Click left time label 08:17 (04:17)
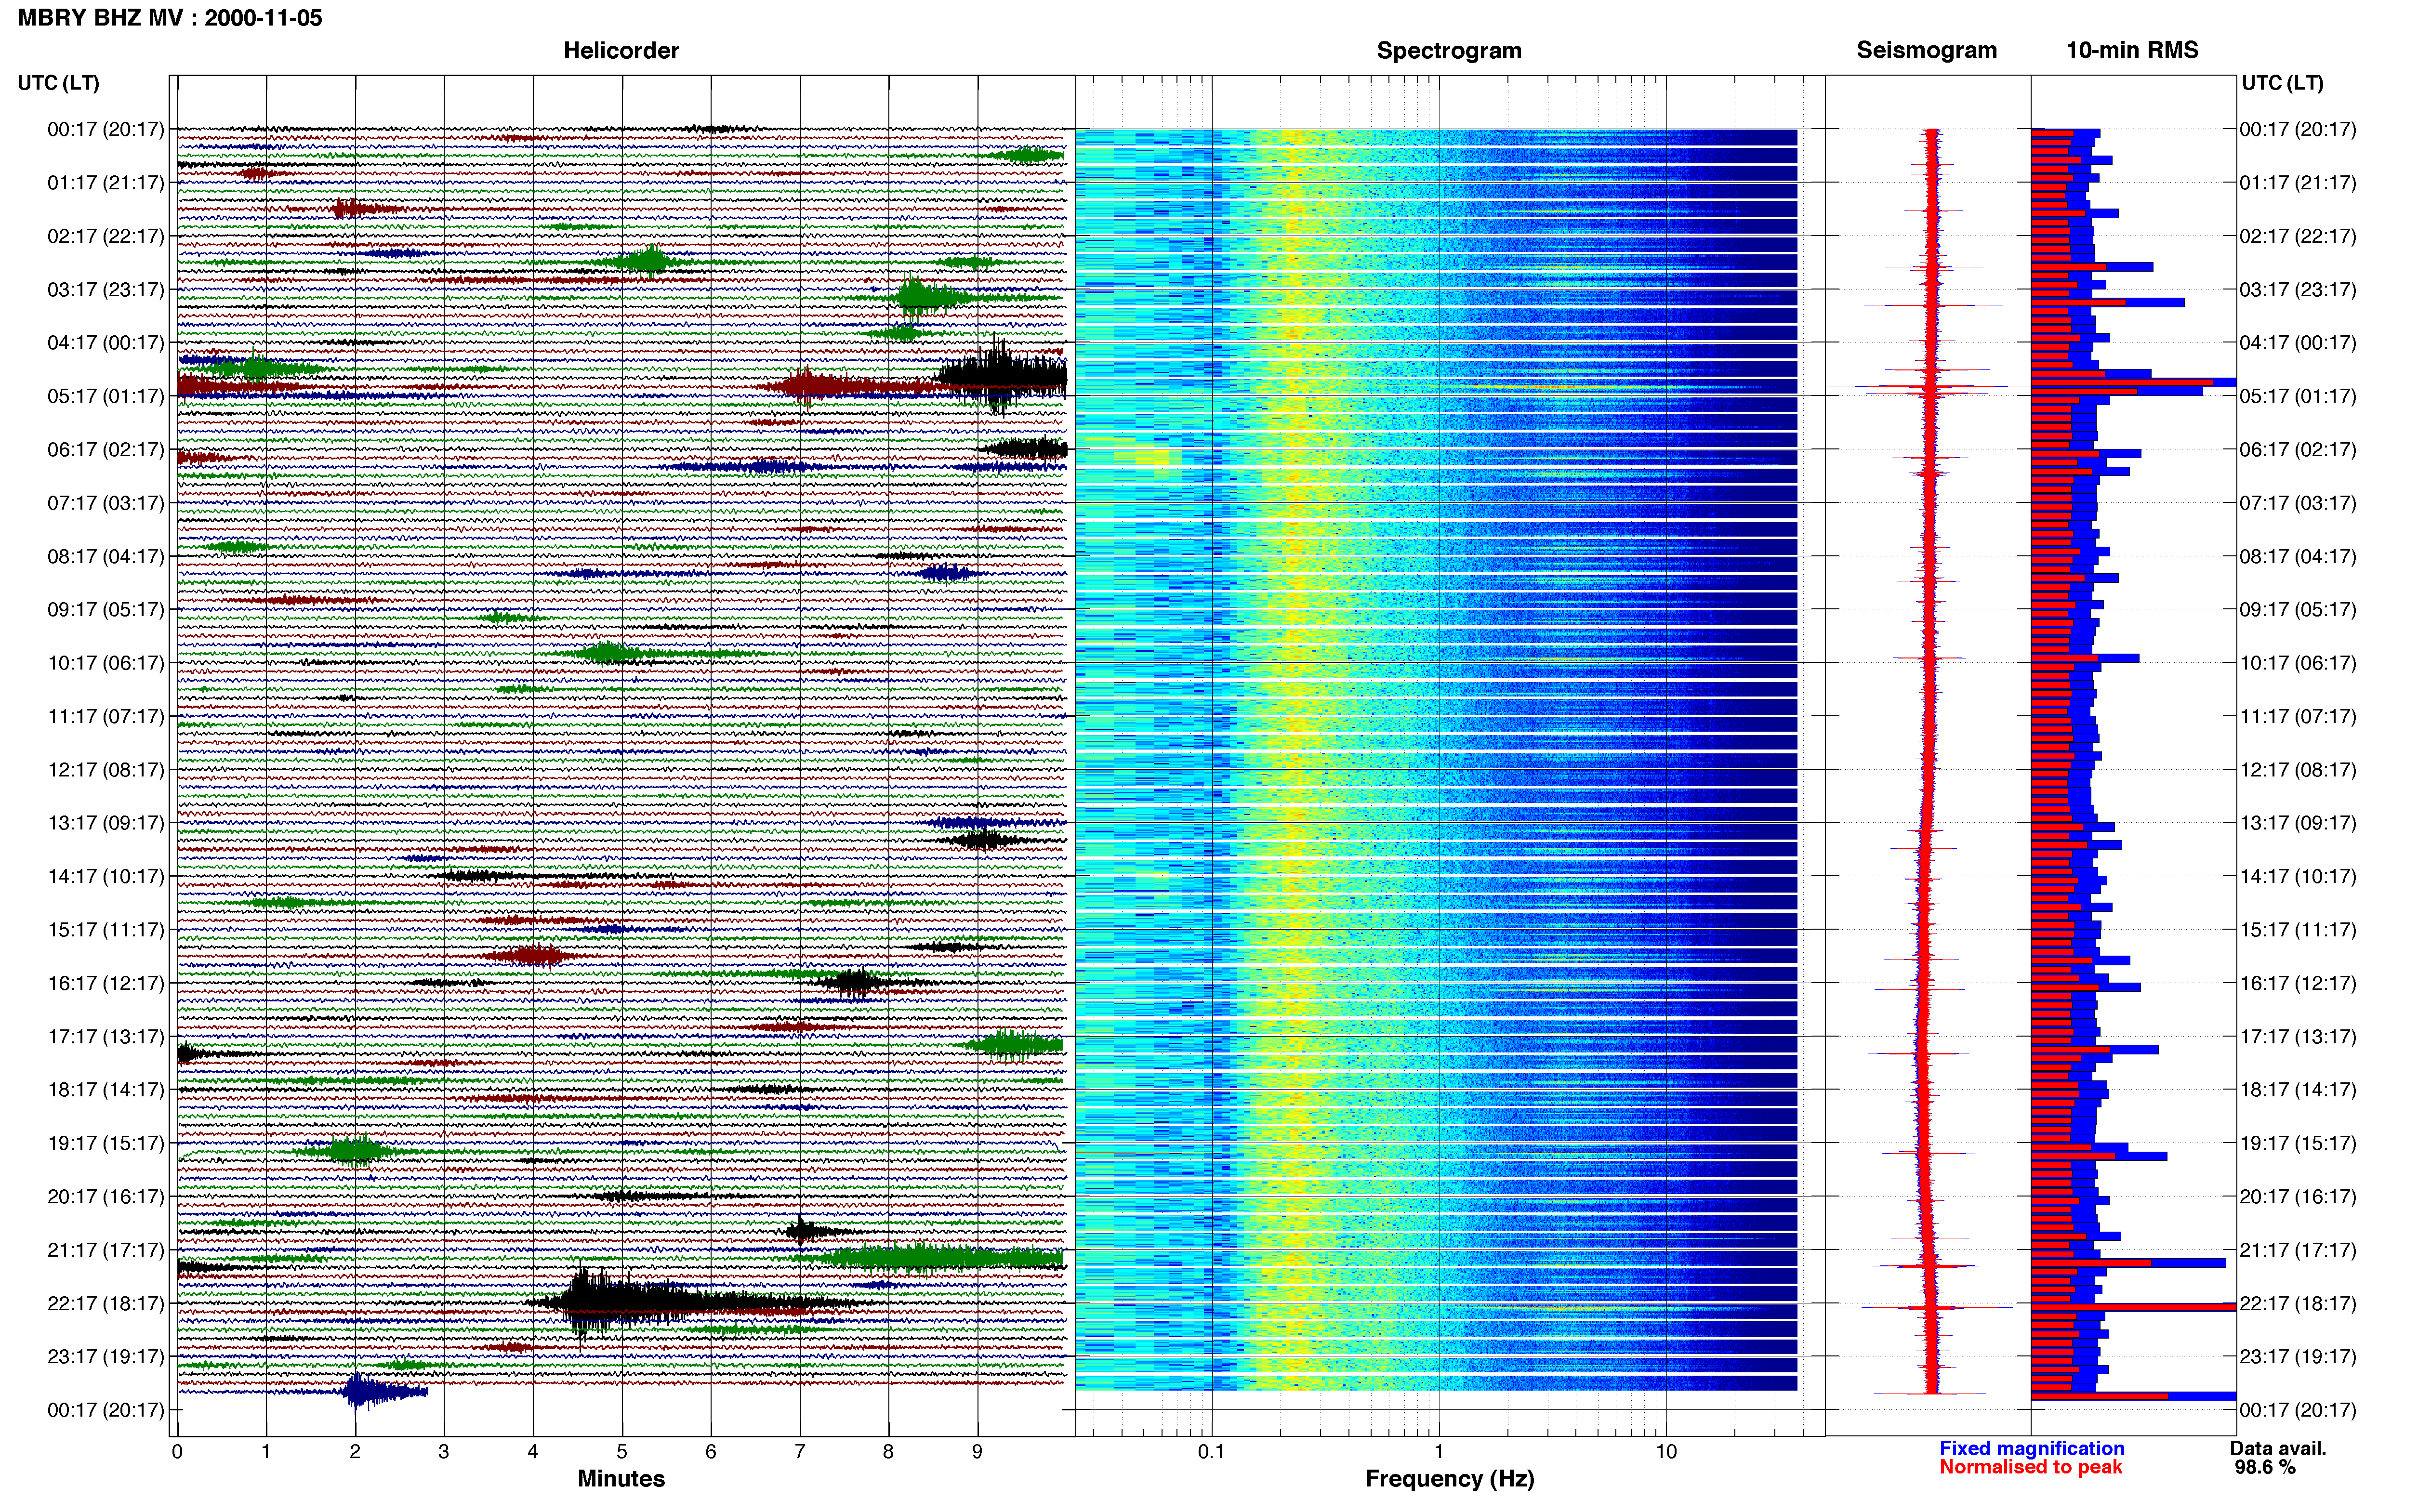Viewport: 2418px width, 1512px height. pos(105,556)
